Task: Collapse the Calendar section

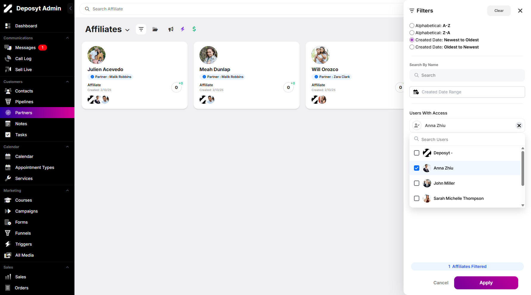Action: click(x=68, y=147)
